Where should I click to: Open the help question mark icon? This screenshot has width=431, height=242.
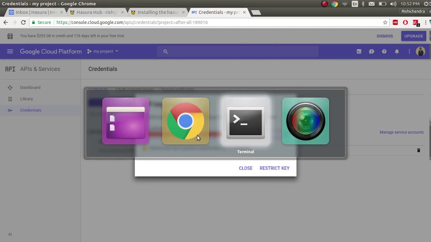pyautogui.click(x=384, y=51)
